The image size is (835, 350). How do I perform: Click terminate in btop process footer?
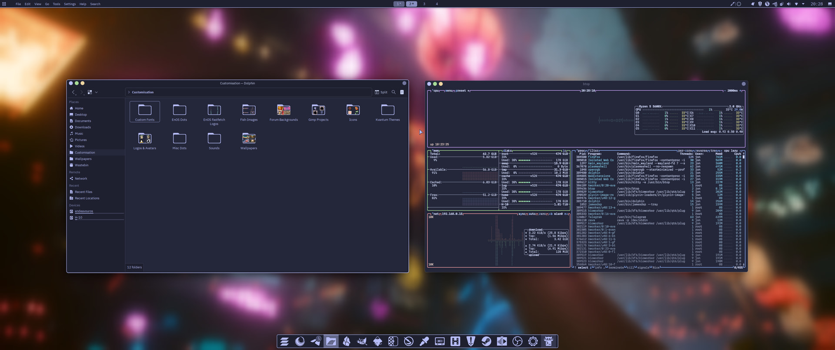pos(616,267)
